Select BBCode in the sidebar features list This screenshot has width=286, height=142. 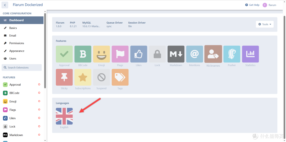(22, 93)
